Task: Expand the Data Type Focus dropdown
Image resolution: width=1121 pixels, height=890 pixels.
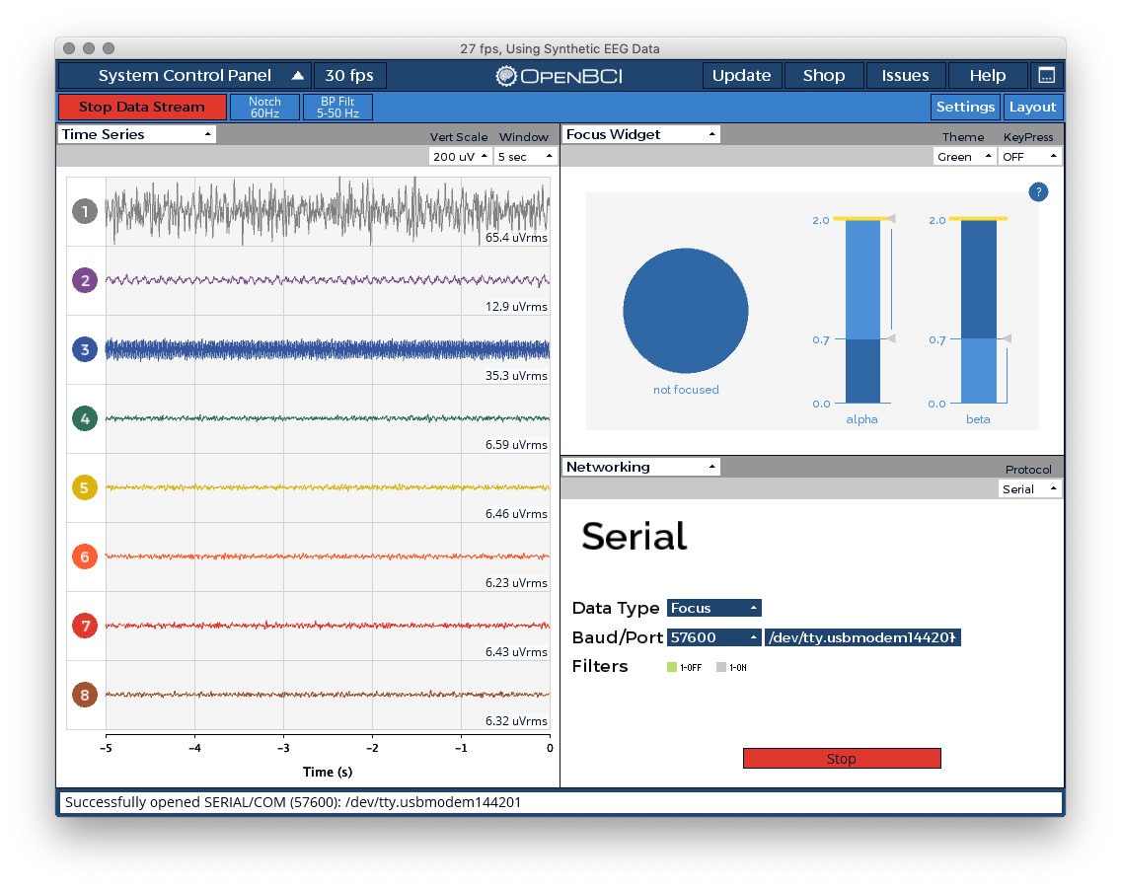Action: tap(713, 608)
